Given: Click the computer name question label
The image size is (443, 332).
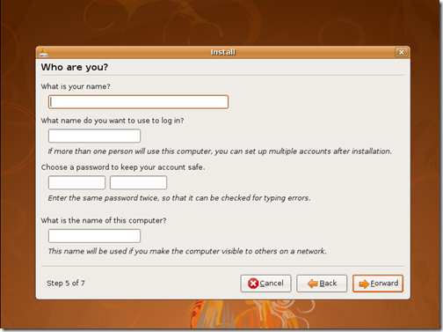Looking at the screenshot, I should click(104, 220).
